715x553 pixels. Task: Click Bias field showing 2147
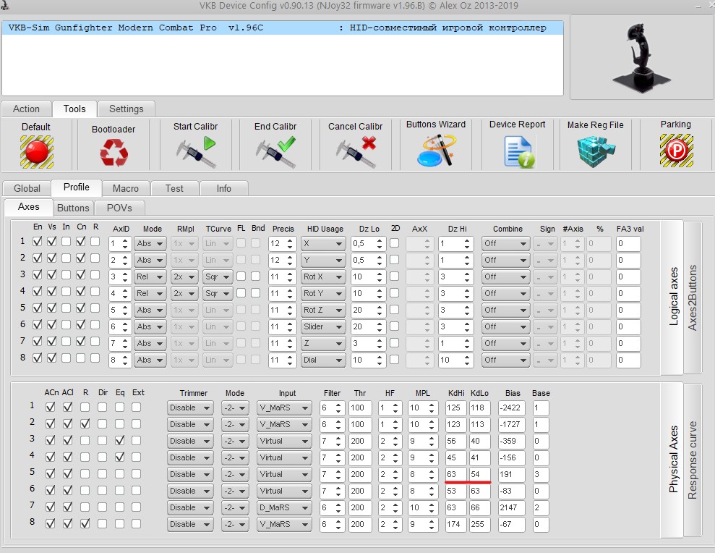pyautogui.click(x=512, y=508)
